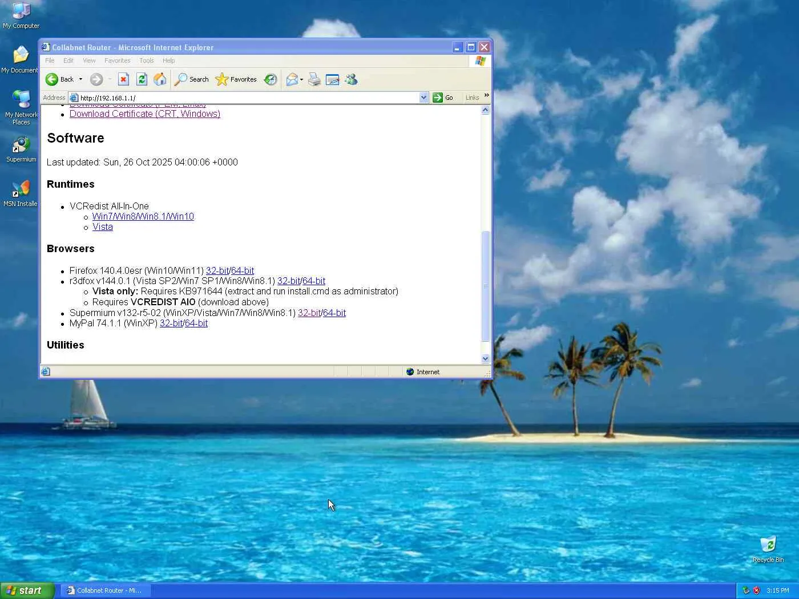Viewport: 799px width, 599px height.
Task: Print the page with the printer icon
Action: point(314,79)
